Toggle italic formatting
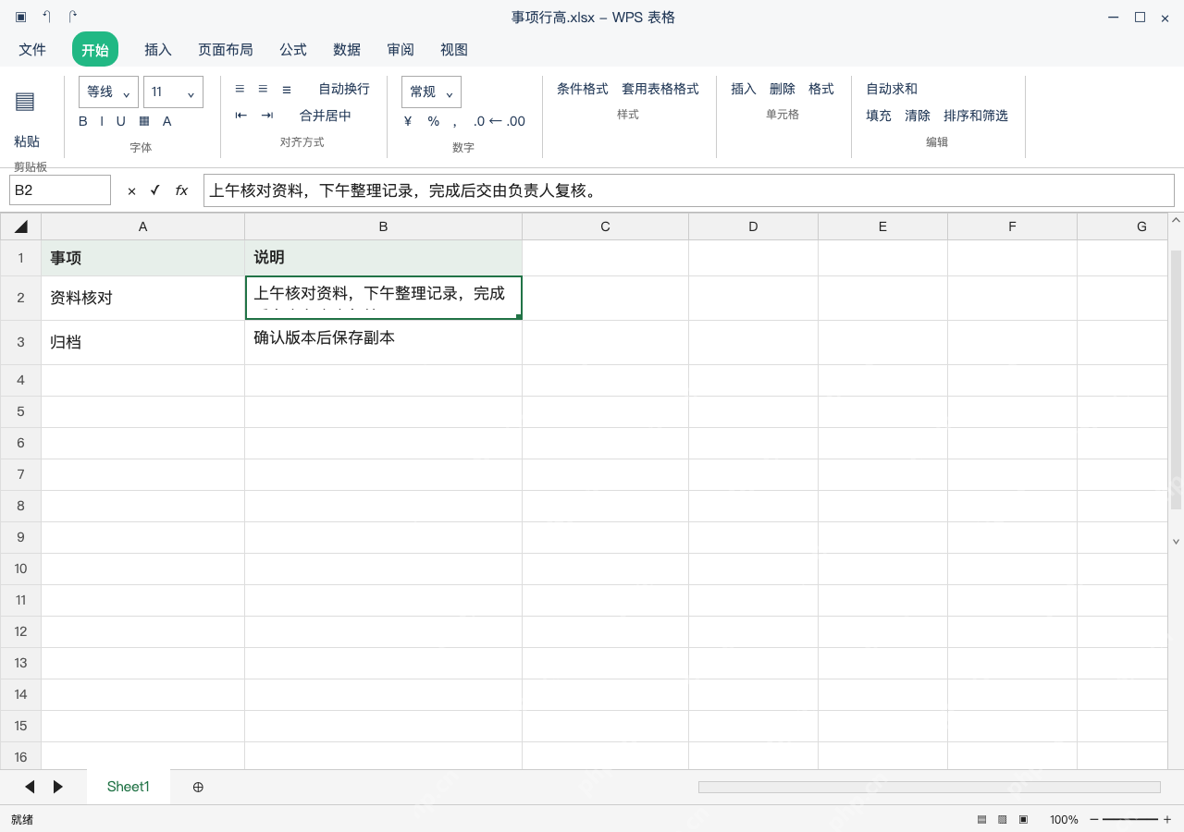Viewport: 1184px width, 832px height. pos(102,121)
